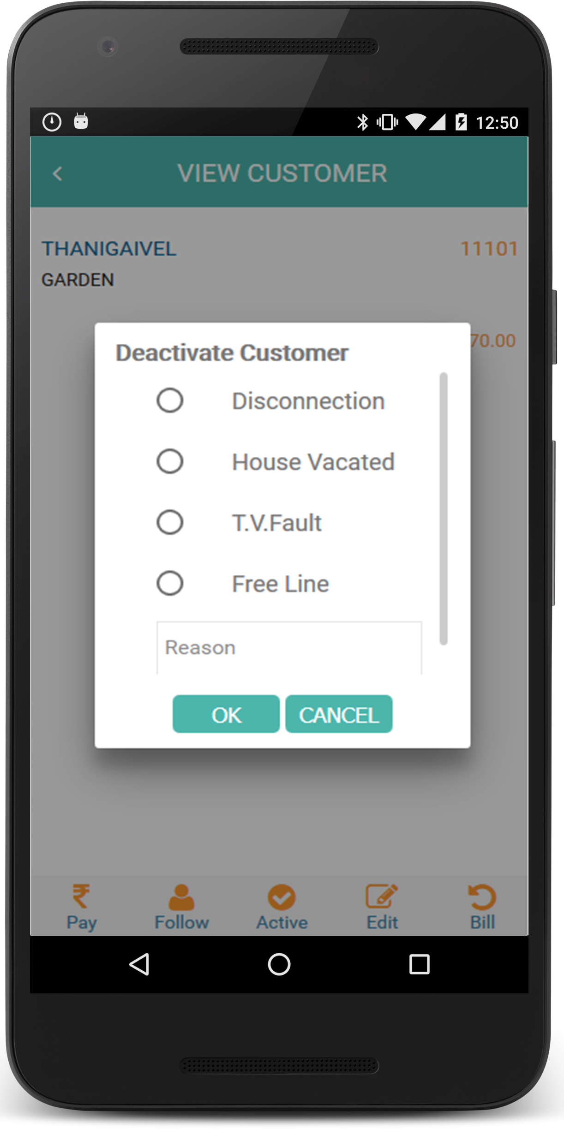
Task: Select the Disconnection radio option
Action: 170,400
